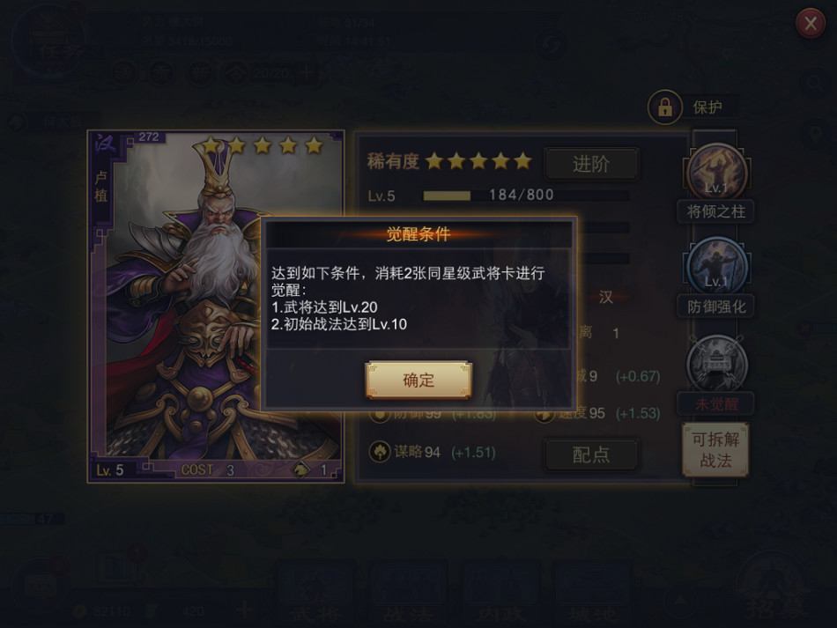Click the Lv.5 experience progress bar
The width and height of the screenshot is (837, 628).
click(526, 196)
